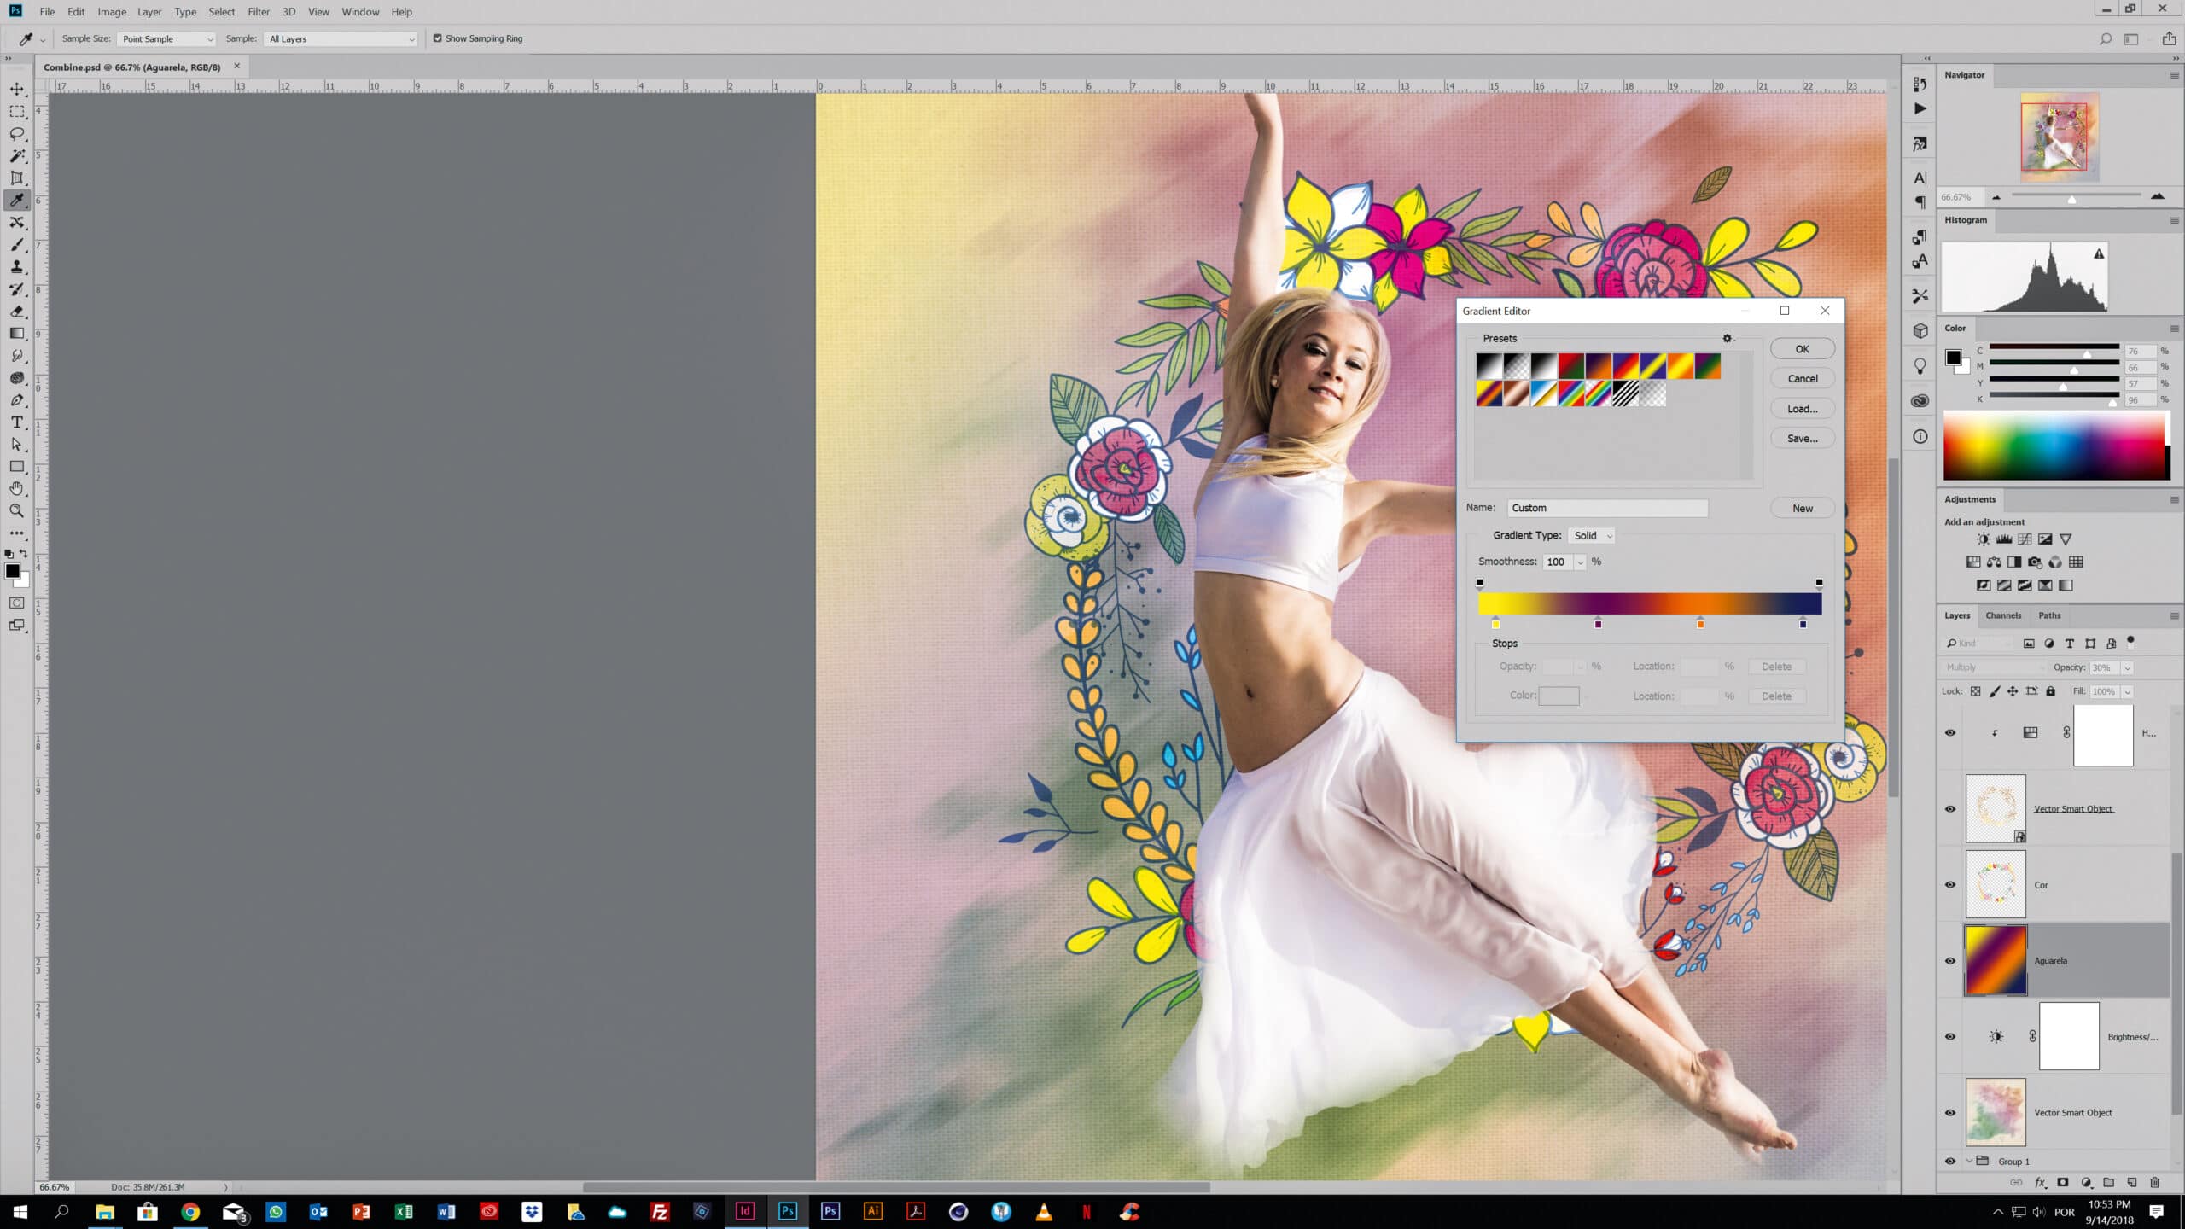The width and height of the screenshot is (2185, 1229).
Task: Open Illustrator from the taskbar
Action: (x=873, y=1211)
